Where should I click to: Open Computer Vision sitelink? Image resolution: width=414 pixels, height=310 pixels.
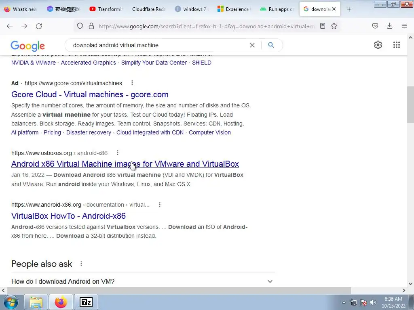[210, 132]
